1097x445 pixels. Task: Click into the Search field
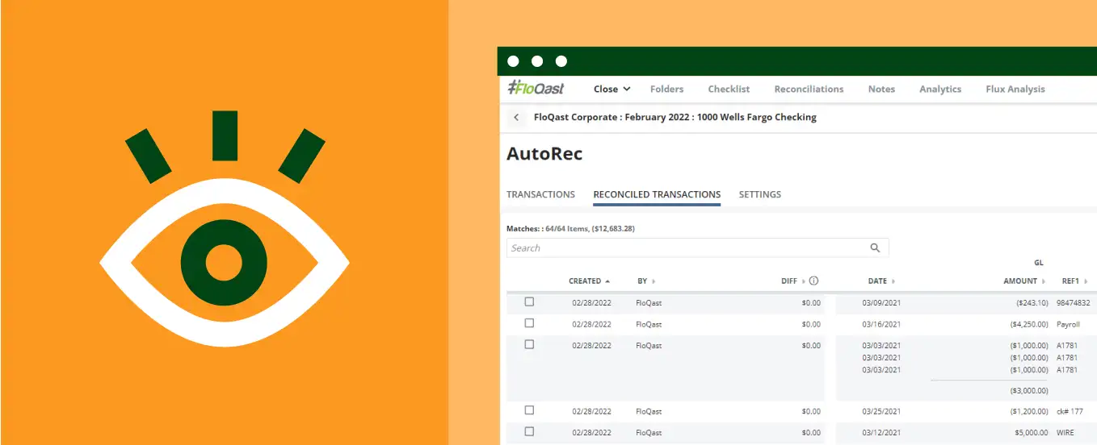[x=697, y=248]
